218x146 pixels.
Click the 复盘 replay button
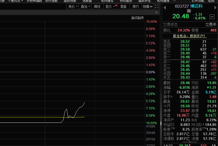(x=123, y=6)
